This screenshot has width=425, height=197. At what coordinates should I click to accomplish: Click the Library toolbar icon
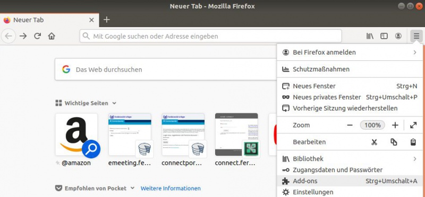[x=370, y=36]
